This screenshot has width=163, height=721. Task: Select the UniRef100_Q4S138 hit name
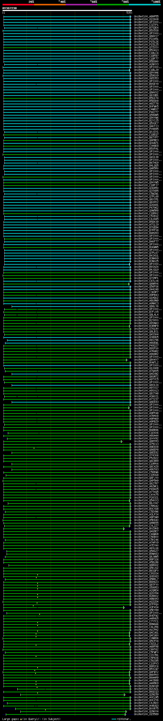[146, 157]
